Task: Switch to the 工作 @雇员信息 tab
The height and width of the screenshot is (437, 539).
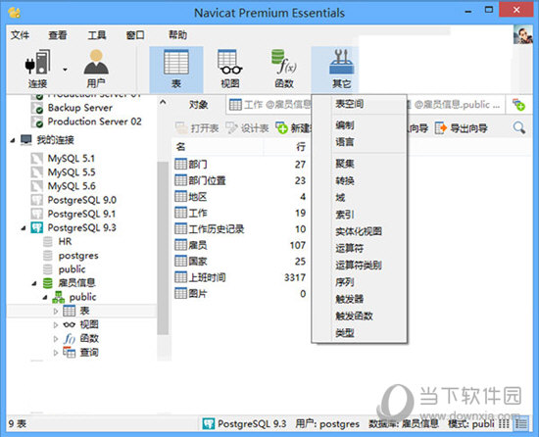Action: [269, 105]
